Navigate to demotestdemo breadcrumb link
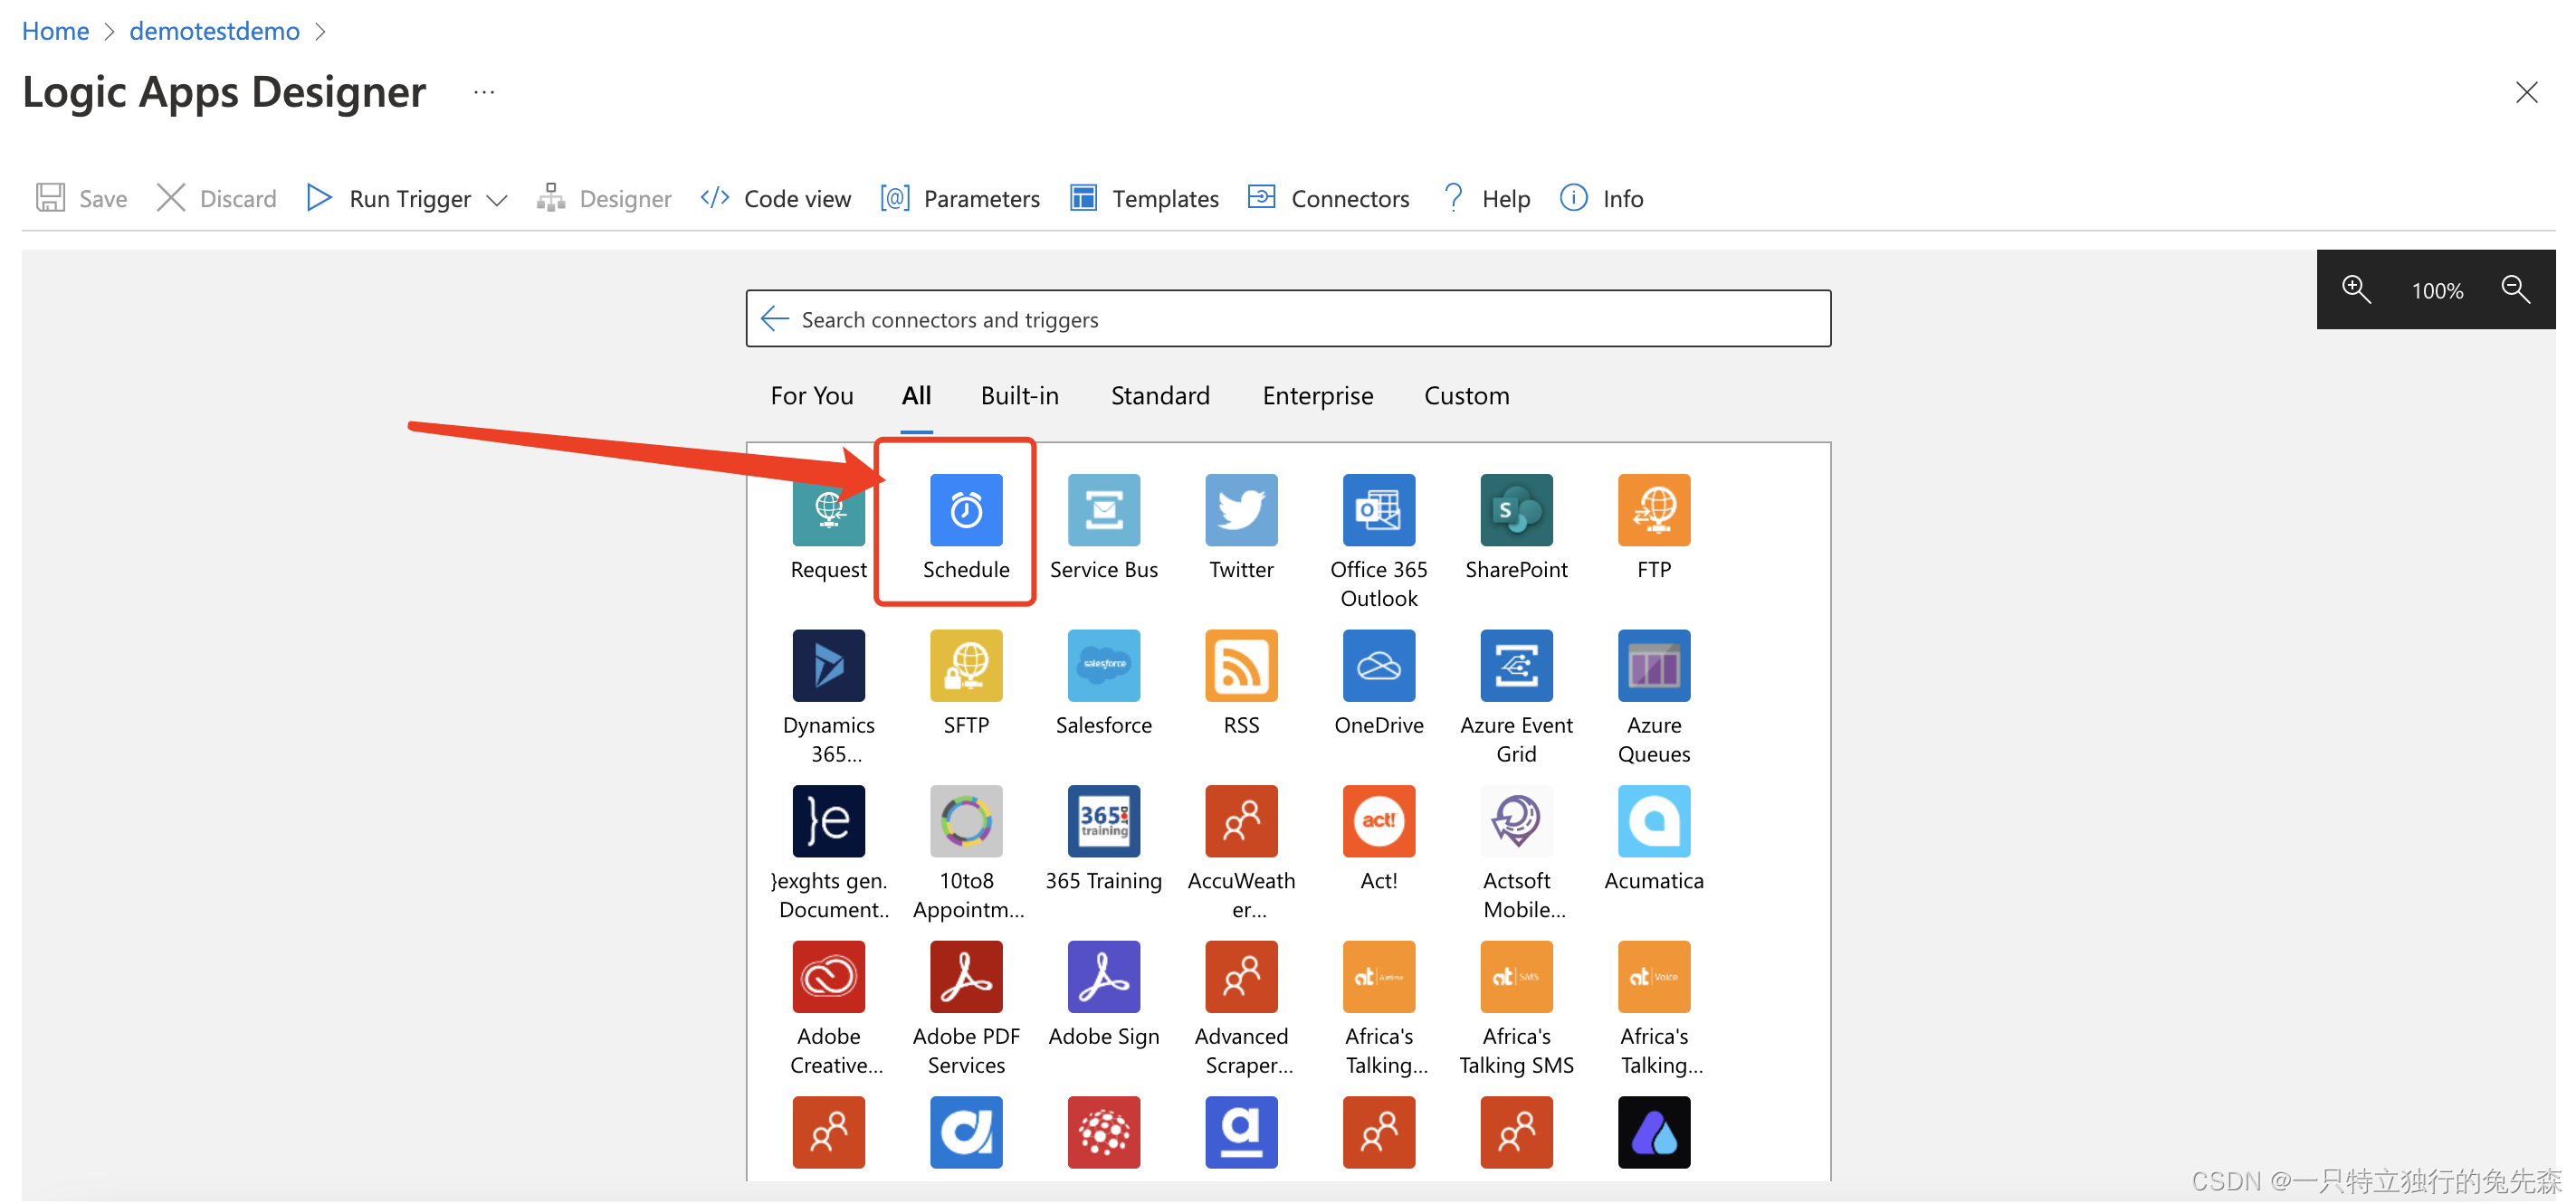2576x1203 pixels. pyautogui.click(x=214, y=31)
